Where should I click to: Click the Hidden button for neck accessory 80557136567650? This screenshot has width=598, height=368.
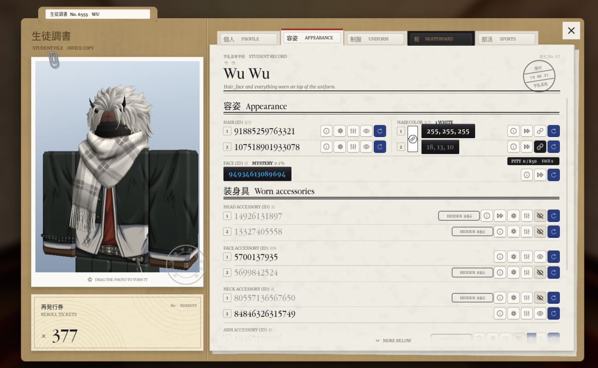[472, 298]
